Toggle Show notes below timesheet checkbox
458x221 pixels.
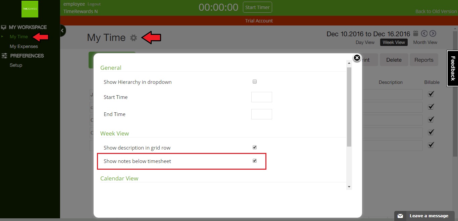pos(255,161)
